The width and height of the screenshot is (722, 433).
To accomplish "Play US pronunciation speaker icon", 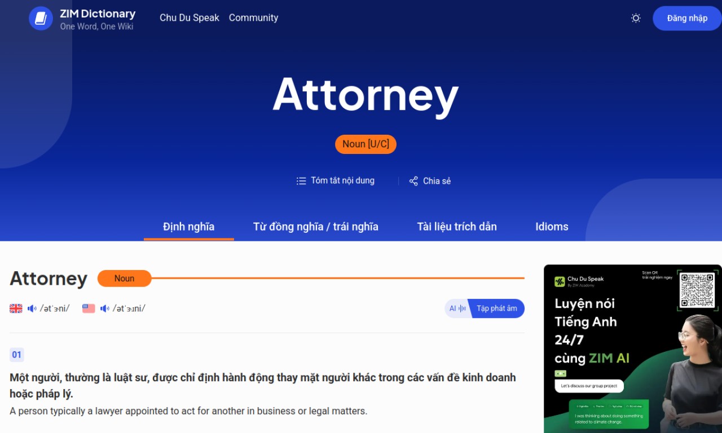I will click(x=105, y=308).
